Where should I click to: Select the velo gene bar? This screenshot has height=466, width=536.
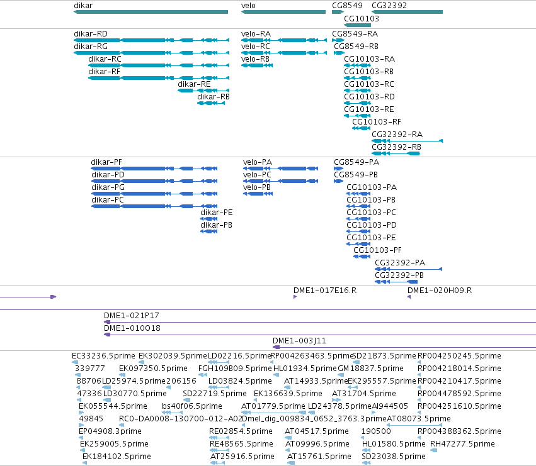(x=283, y=12)
